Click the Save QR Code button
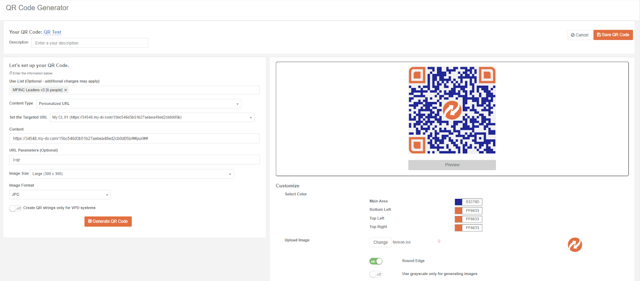This screenshot has width=640, height=281. [x=613, y=35]
